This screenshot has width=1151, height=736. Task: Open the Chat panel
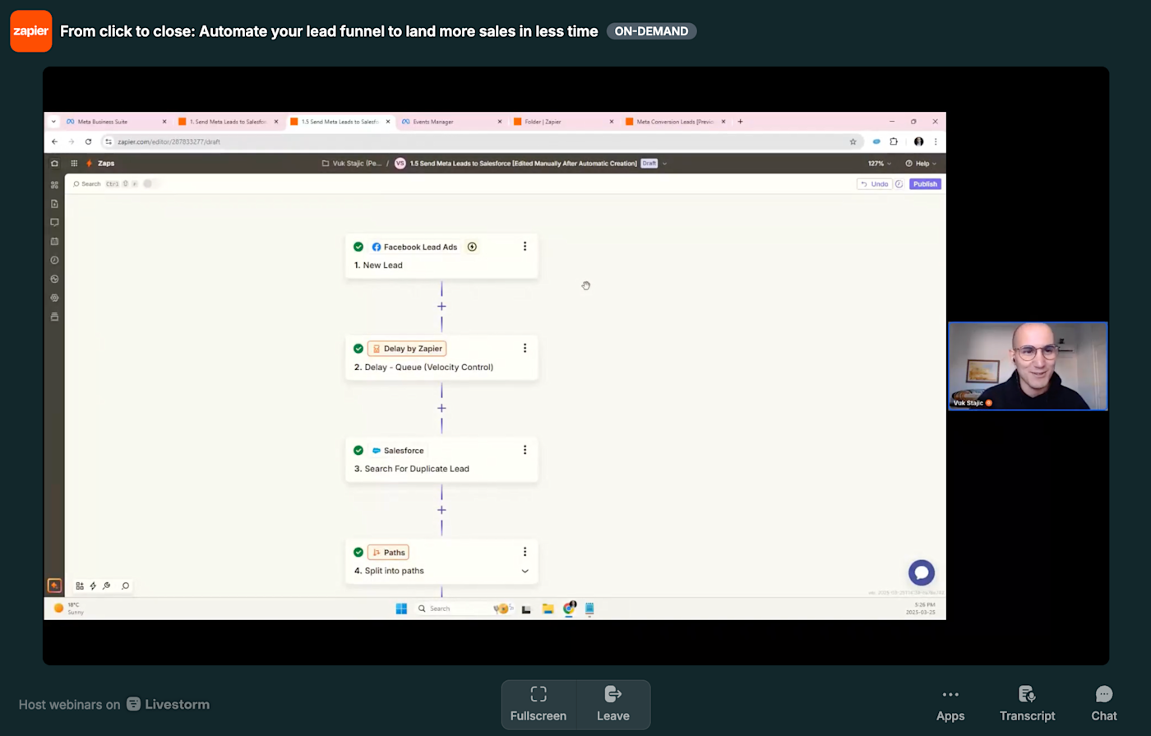coord(1104,705)
